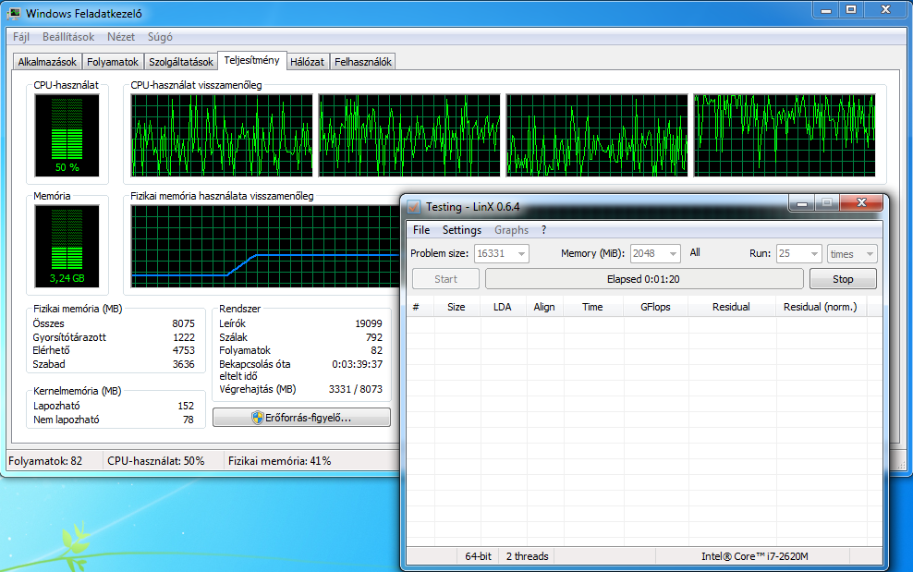The width and height of the screenshot is (913, 572).
Task: Click the Összes value 8075
Action: click(x=183, y=323)
